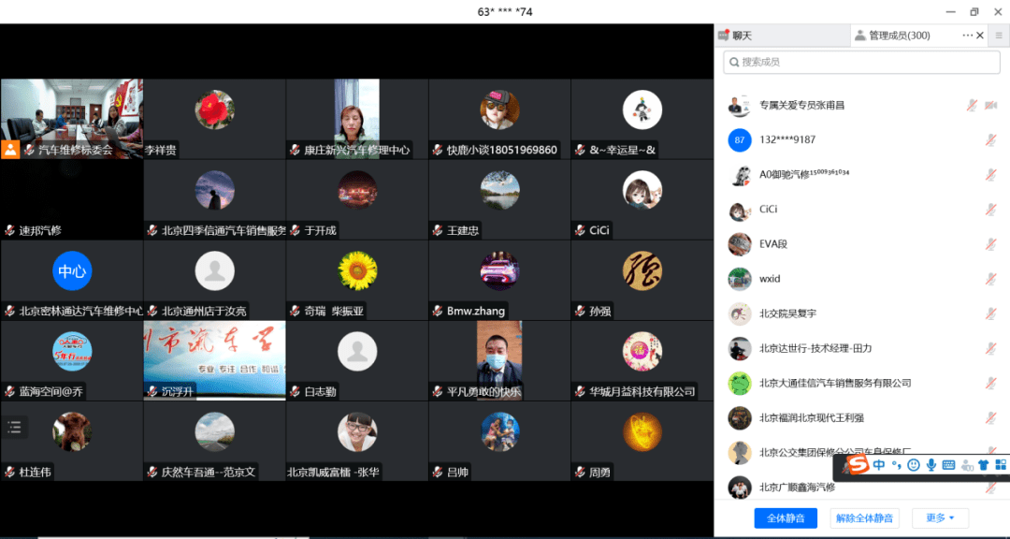Click the 搜索成员 search field
This screenshot has width=1010, height=539.
click(860, 62)
